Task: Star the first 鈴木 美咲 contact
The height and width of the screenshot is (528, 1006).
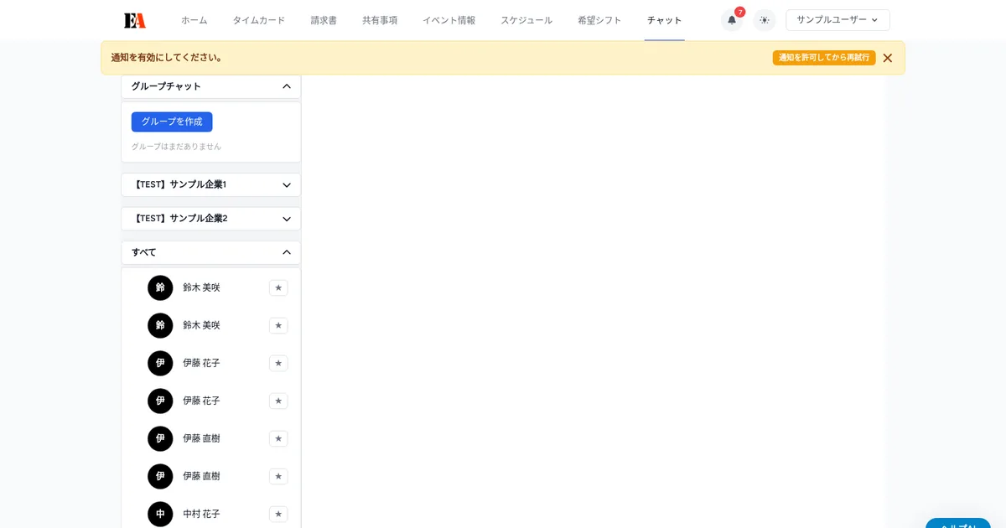Action: pos(278,287)
